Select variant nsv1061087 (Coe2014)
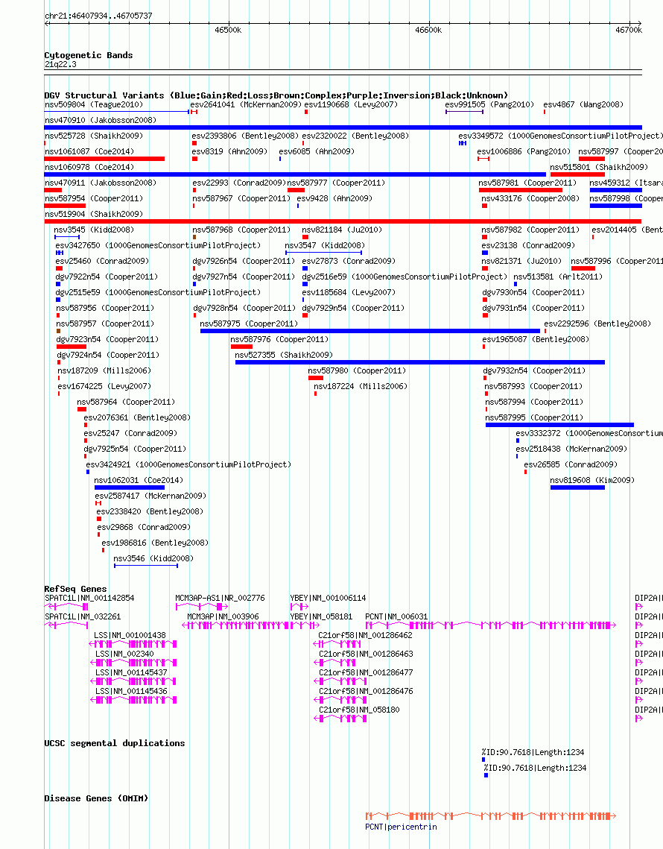663x849 pixels. [x=89, y=151]
